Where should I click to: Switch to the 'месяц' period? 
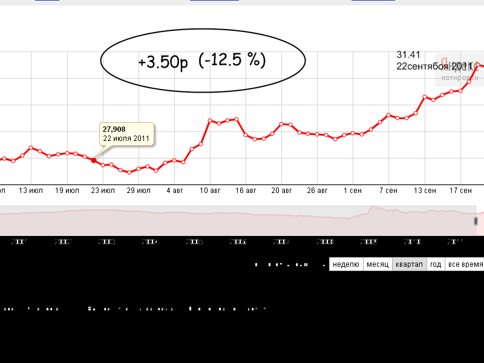pos(378,264)
